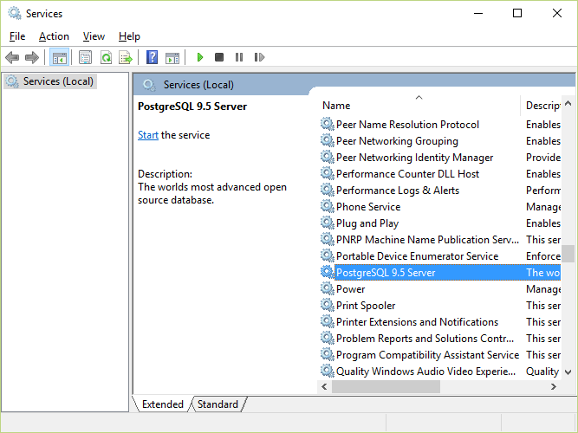
Task: Open the Help toolbar icon
Action: click(152, 57)
